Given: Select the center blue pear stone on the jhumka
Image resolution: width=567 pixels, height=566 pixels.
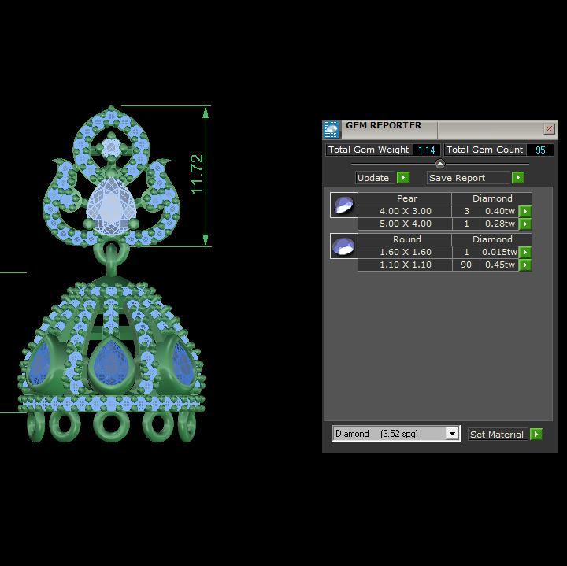Looking at the screenshot, I should click(112, 363).
